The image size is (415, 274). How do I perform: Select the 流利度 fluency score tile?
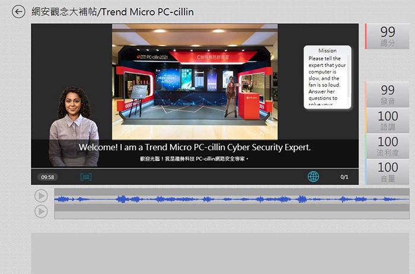click(x=387, y=146)
